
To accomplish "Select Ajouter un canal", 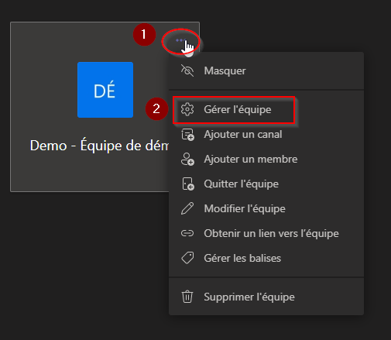I will pos(266,134).
